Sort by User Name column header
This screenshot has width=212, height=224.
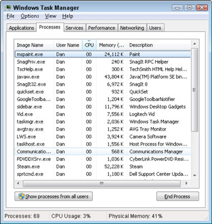coord(68,45)
